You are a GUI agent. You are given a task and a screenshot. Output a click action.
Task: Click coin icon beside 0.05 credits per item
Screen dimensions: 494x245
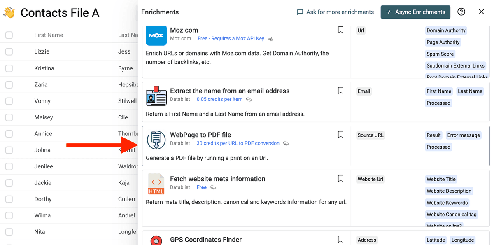[249, 100]
